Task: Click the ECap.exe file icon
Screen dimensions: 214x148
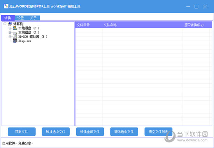Action: [x=15, y=41]
